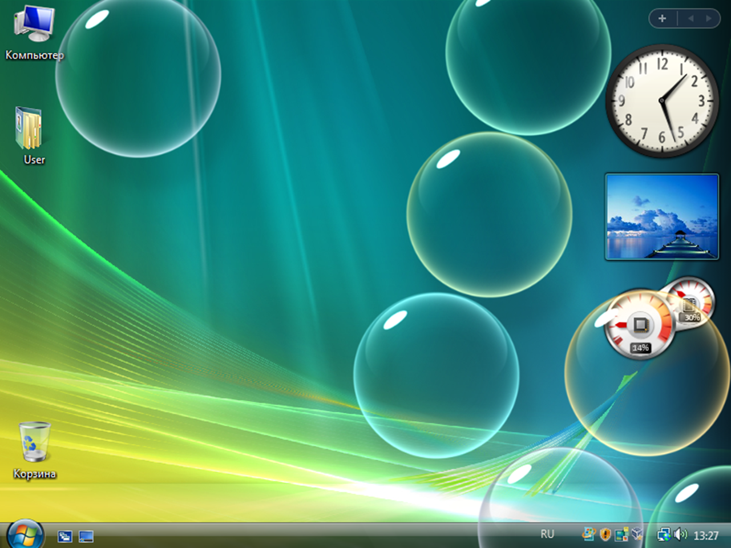This screenshot has width=731, height=548.
Task: Click the VirtualBox Guest Additions tray icon
Action: point(637,534)
